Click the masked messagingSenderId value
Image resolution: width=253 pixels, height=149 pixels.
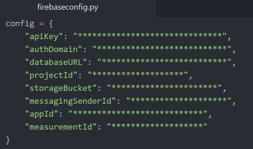[x=179, y=101]
